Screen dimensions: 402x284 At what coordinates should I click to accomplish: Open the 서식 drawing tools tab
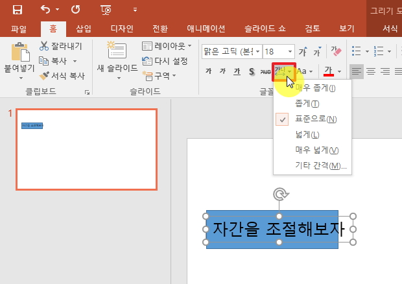(390, 29)
